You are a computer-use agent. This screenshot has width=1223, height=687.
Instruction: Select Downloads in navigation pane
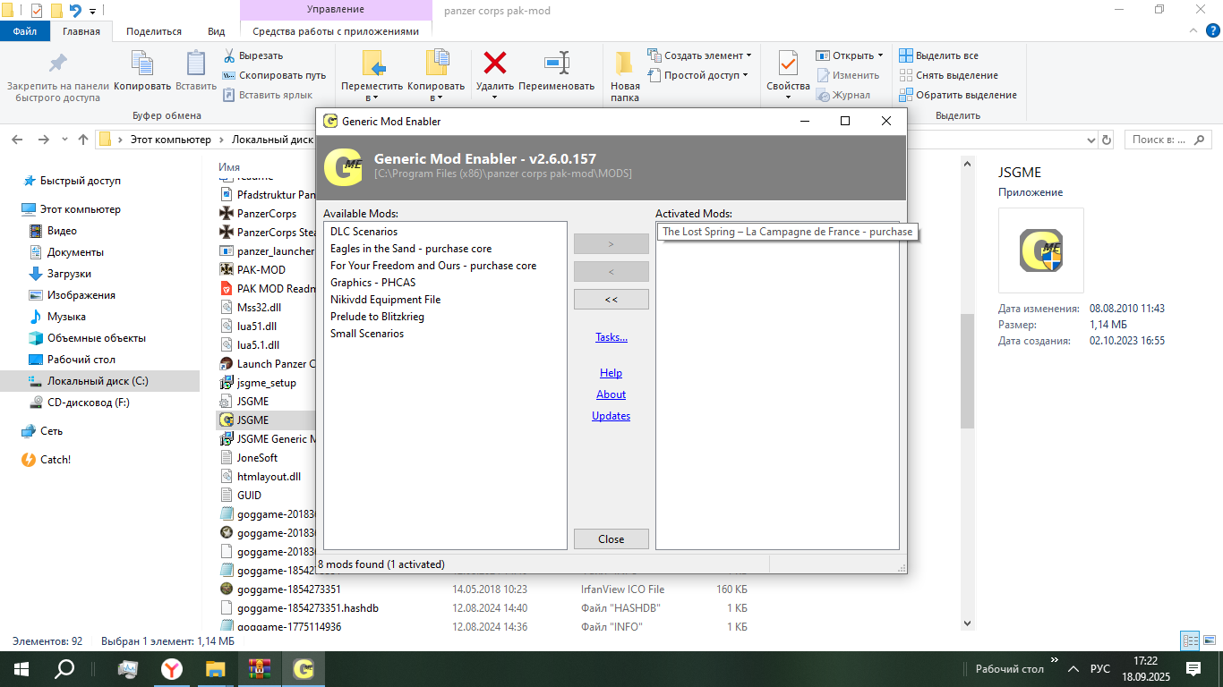point(69,274)
